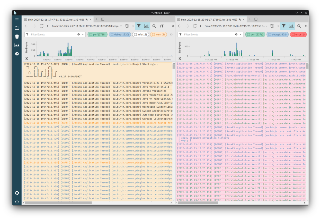321x220 pixels.
Task: Add a new tab in the left pane
Action: pyautogui.click(x=97, y=19)
